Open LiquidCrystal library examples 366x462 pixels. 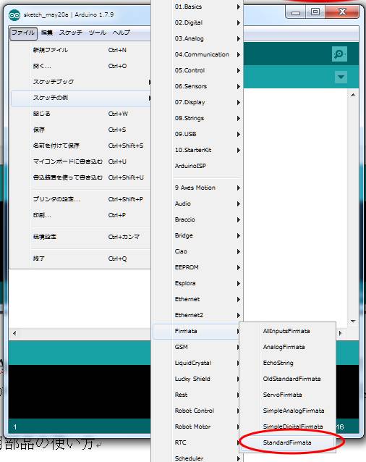click(196, 363)
